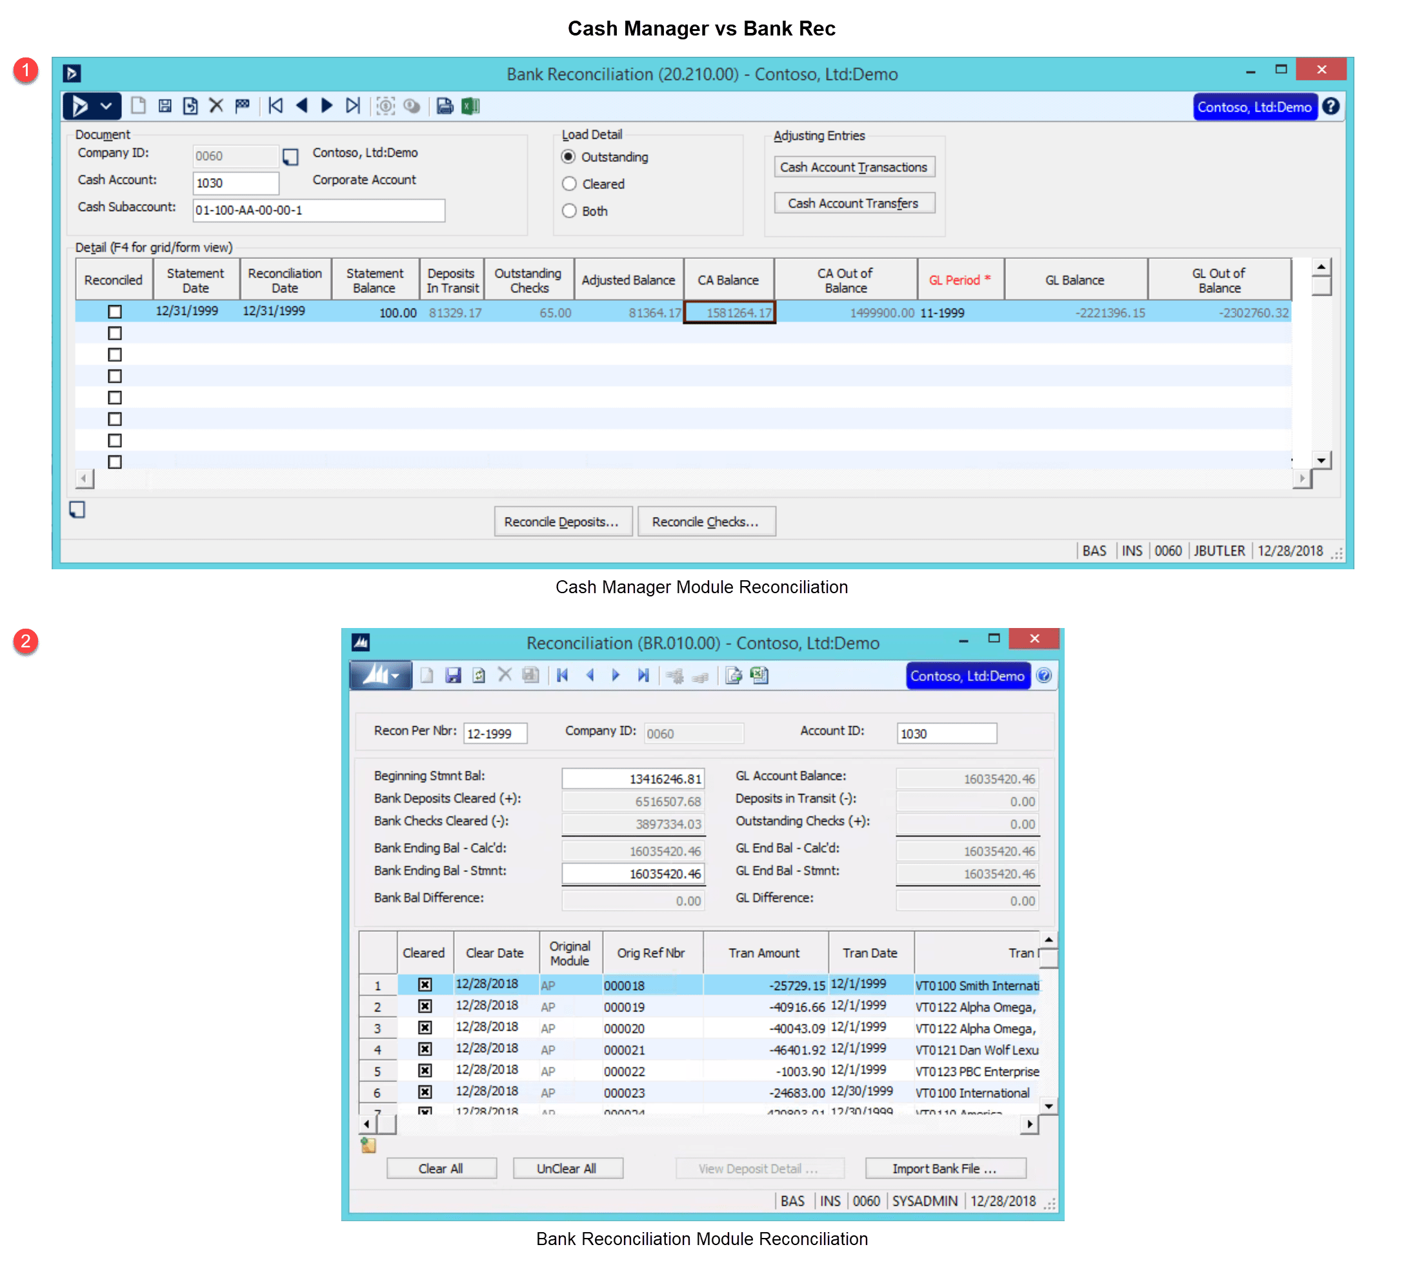Click Reconcile Checks button
Screen dimensions: 1406x1267
[x=706, y=522]
